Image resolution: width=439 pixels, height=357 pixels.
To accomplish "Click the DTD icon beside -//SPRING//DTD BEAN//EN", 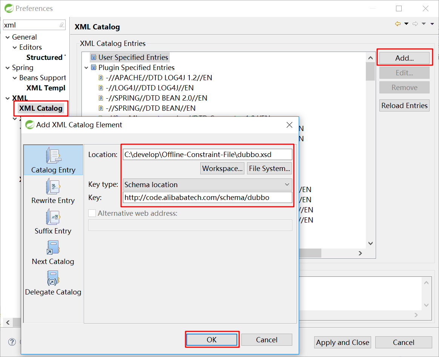I will [101, 108].
